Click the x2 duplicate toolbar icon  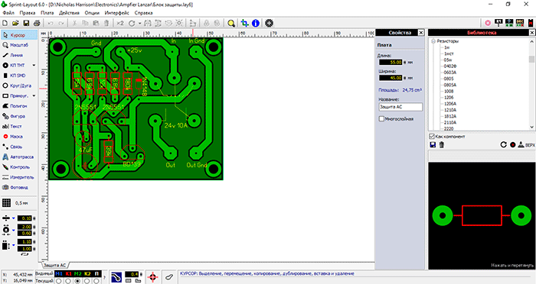pos(120,23)
